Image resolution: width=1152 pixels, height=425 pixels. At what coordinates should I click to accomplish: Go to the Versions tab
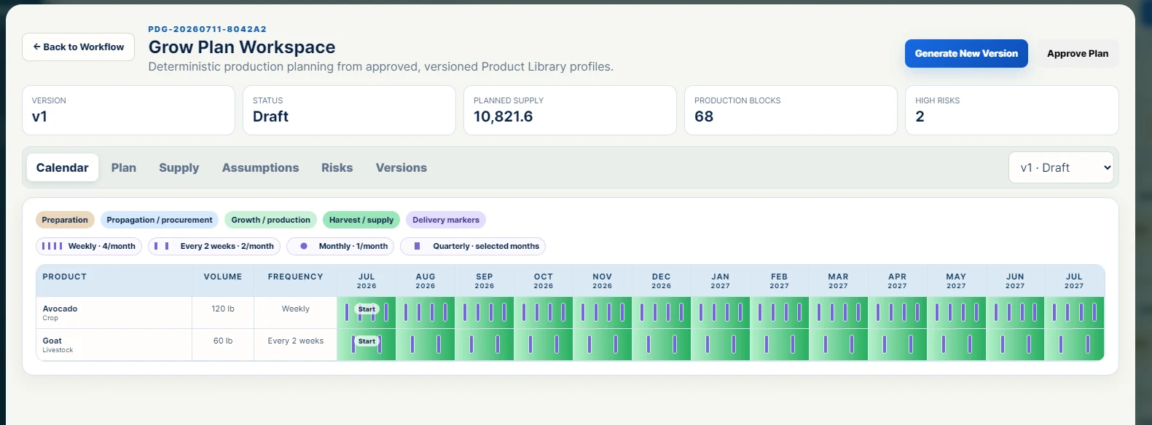coord(401,167)
